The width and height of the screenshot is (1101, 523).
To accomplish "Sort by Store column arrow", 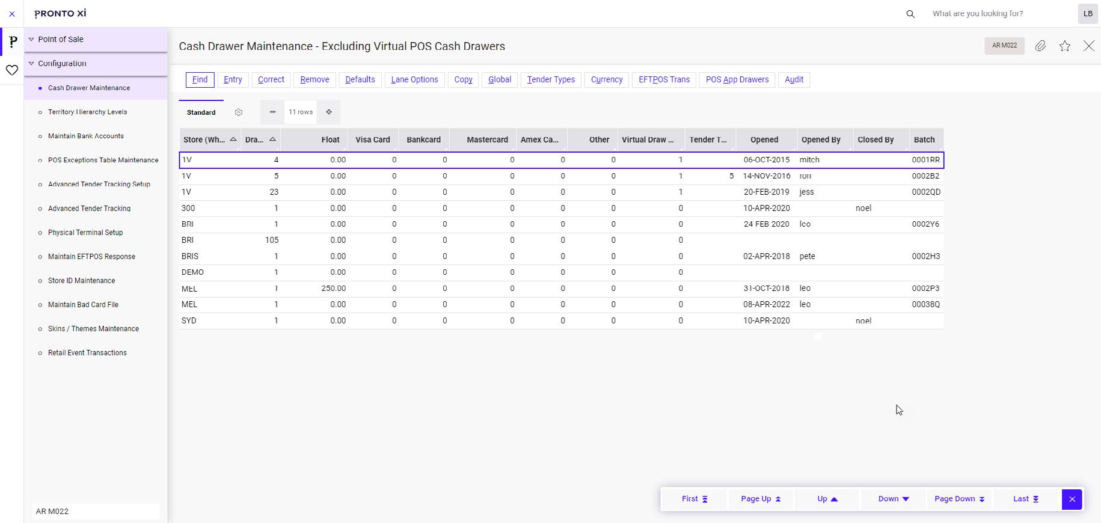I will pyautogui.click(x=233, y=139).
